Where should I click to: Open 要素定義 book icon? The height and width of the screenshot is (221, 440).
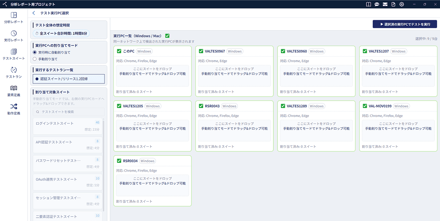coord(14,88)
